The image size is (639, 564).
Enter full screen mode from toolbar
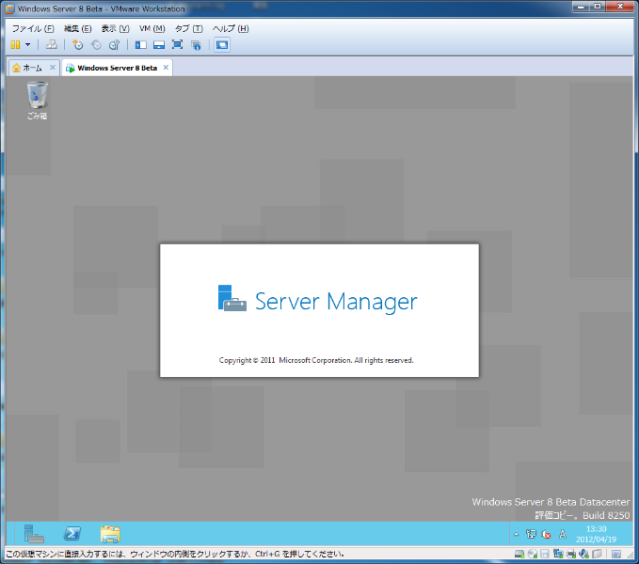click(x=177, y=44)
